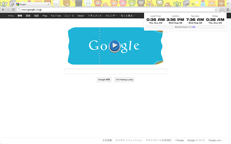Click the Edit link in World Clocks

(193, 27)
